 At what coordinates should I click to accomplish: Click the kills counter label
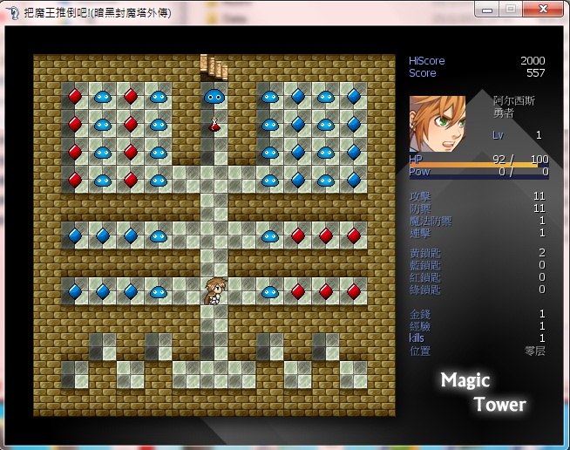click(417, 338)
